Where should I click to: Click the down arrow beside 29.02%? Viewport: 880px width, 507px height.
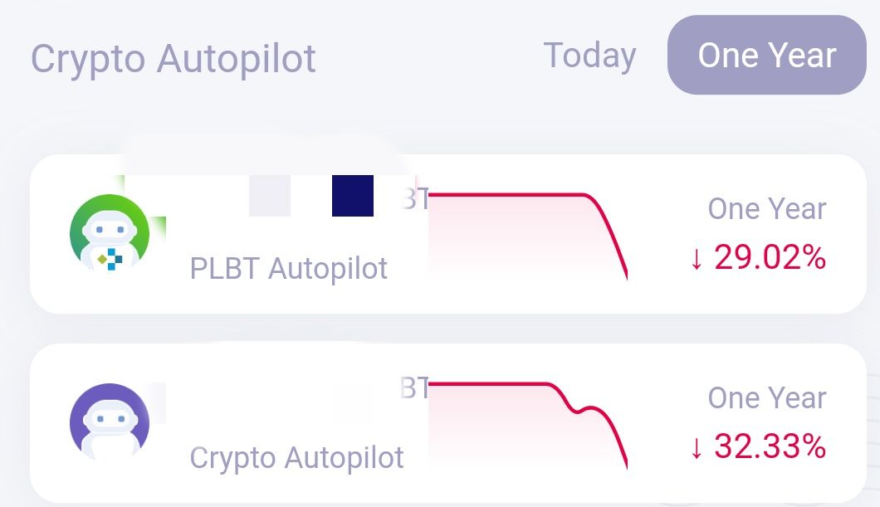pos(697,259)
